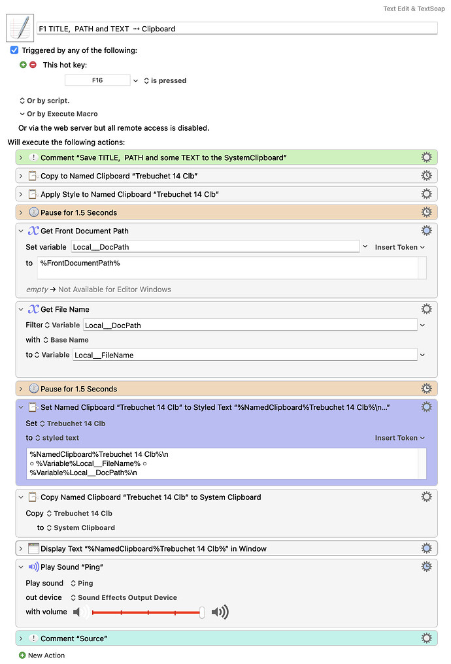
Task: Open gear menu for the 'Display Text' action
Action: point(426,548)
